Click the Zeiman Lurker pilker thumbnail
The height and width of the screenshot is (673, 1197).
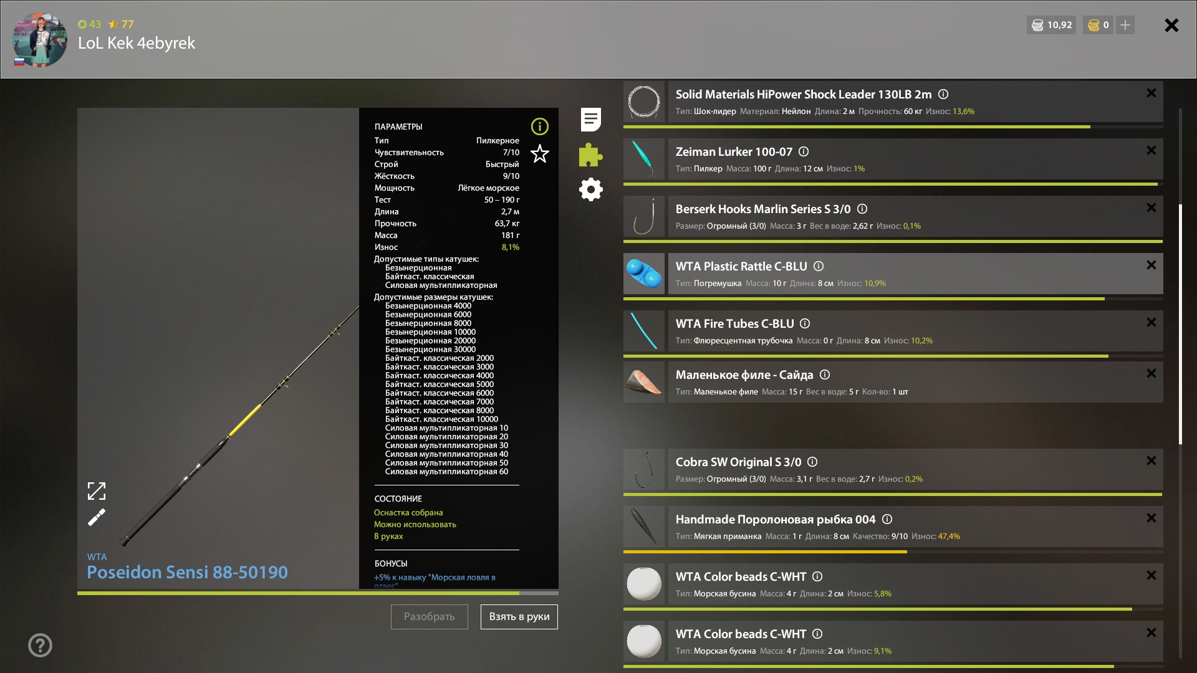click(644, 159)
